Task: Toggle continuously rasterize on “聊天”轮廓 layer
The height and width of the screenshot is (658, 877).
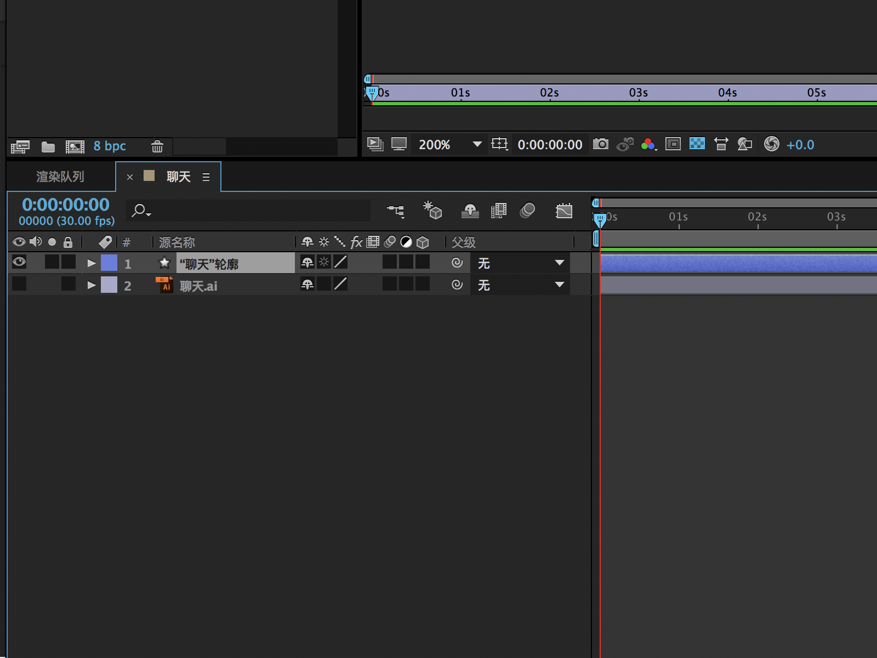Action: (x=324, y=262)
